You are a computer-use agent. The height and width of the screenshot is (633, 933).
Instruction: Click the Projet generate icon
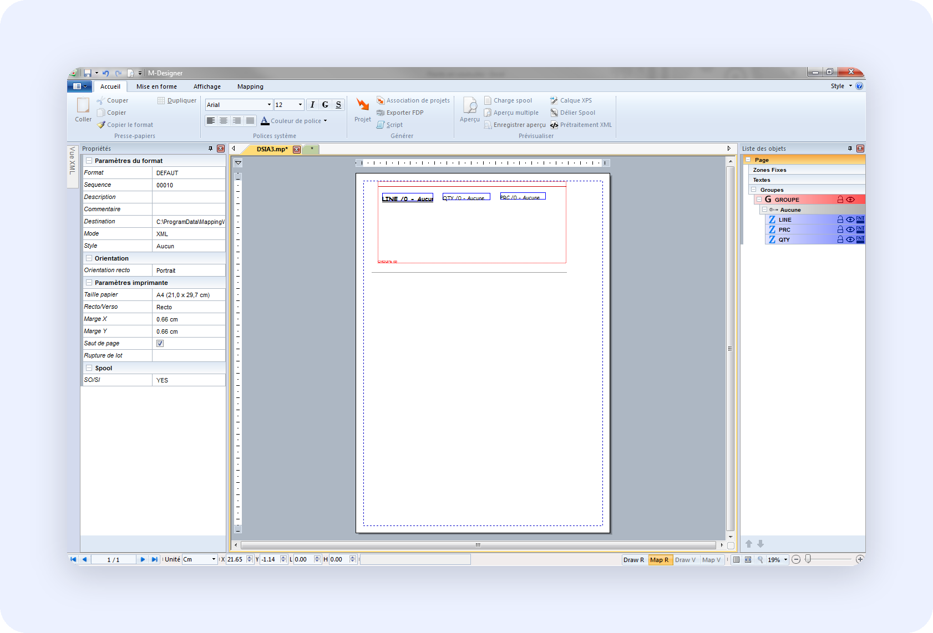(x=363, y=105)
